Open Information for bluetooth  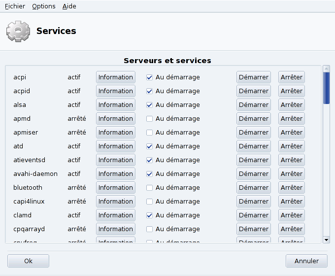pos(116,187)
